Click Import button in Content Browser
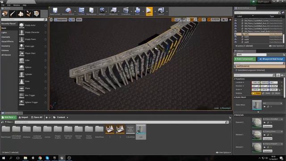This screenshot has height=161, width=286. click(x=23, y=117)
